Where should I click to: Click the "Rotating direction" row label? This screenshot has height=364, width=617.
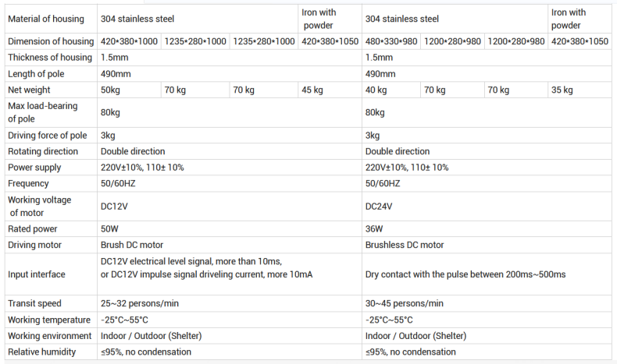point(43,151)
